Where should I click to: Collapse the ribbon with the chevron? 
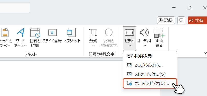tap(205, 53)
